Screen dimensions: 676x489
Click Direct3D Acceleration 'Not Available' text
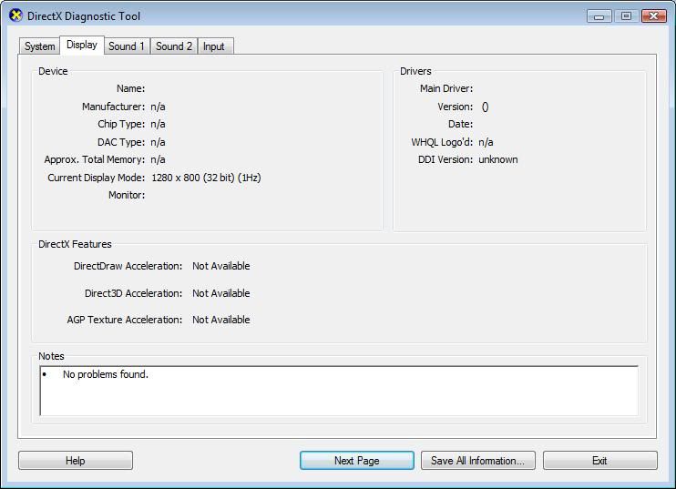pos(221,293)
